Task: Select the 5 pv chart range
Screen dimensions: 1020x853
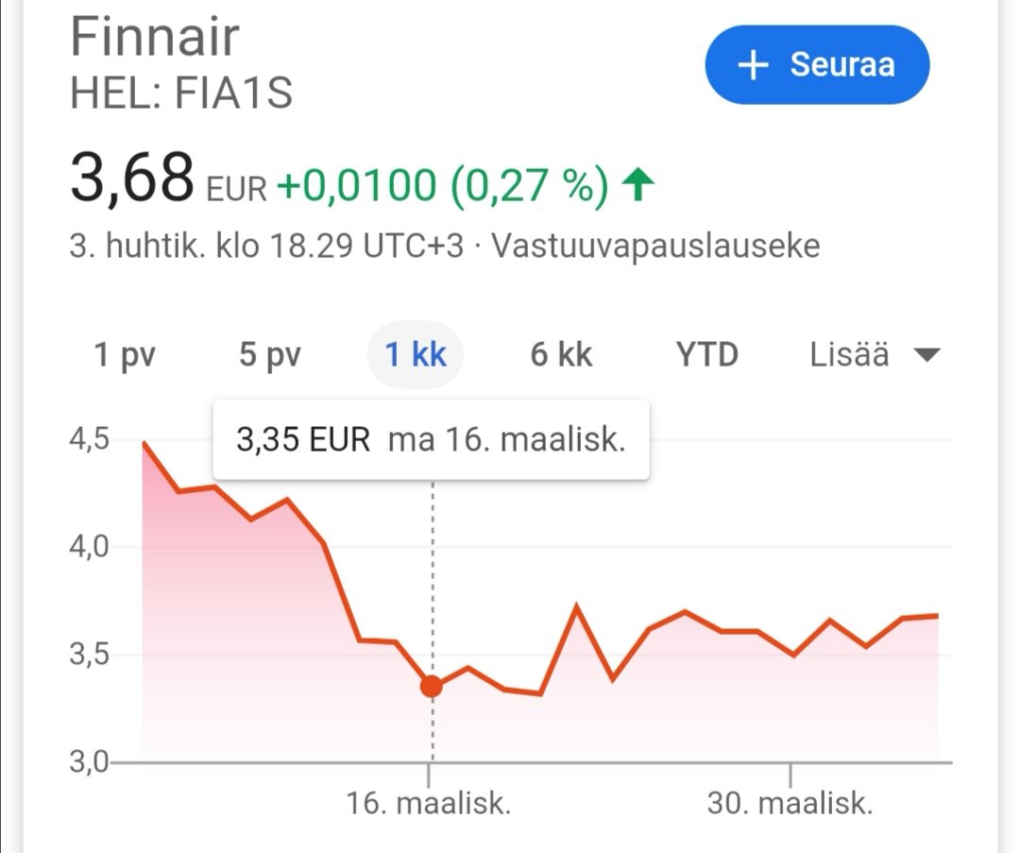Action: [270, 355]
